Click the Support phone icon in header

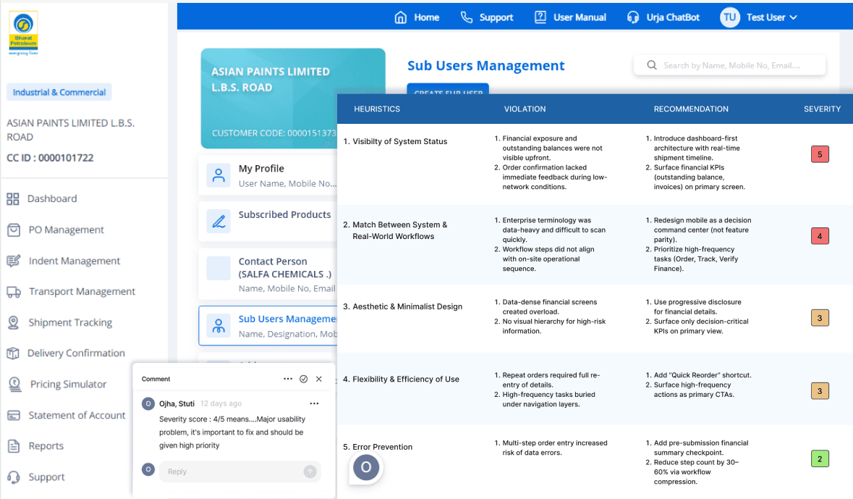pyautogui.click(x=466, y=17)
